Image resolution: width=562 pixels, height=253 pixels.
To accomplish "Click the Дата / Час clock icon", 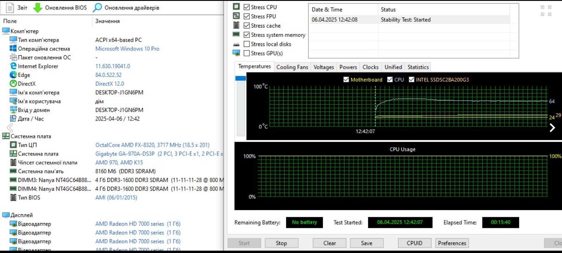I will point(13,119).
